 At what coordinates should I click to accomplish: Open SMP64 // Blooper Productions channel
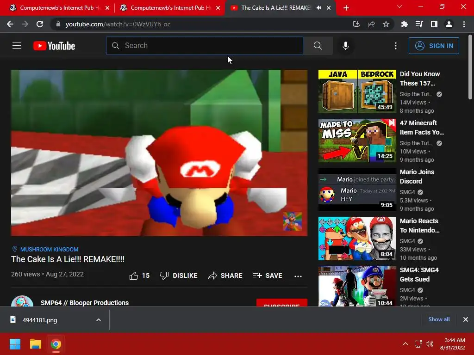pyautogui.click(x=85, y=302)
